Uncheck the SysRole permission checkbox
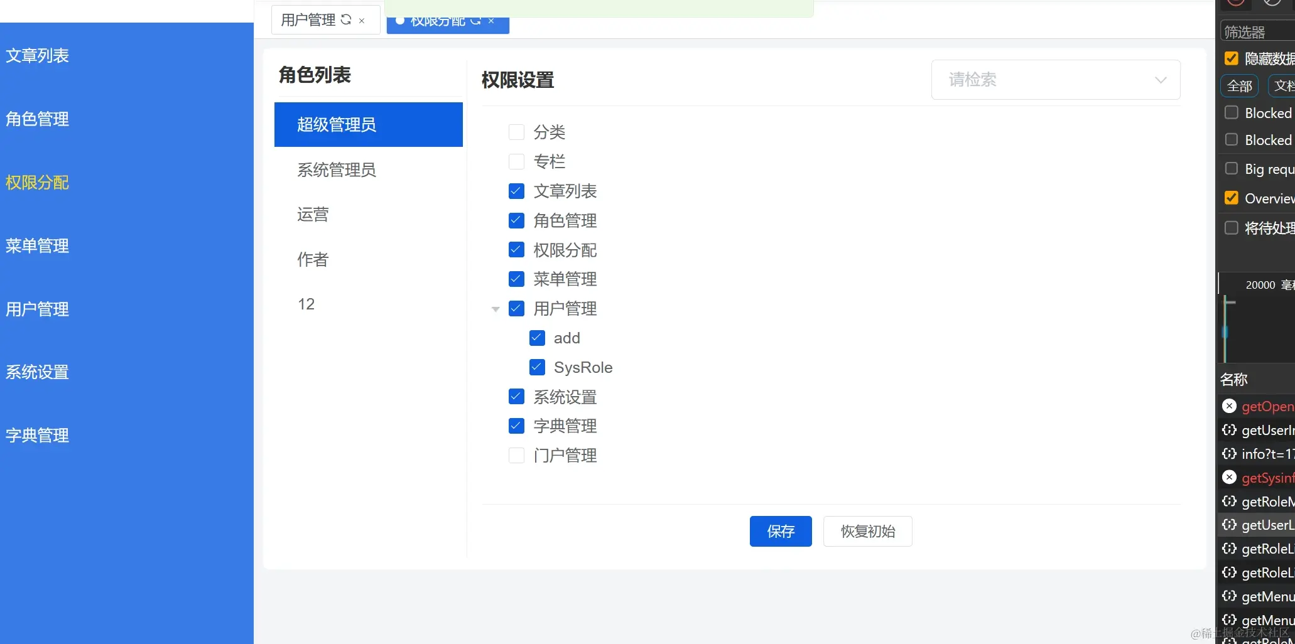Viewport: 1295px width, 644px height. point(537,367)
